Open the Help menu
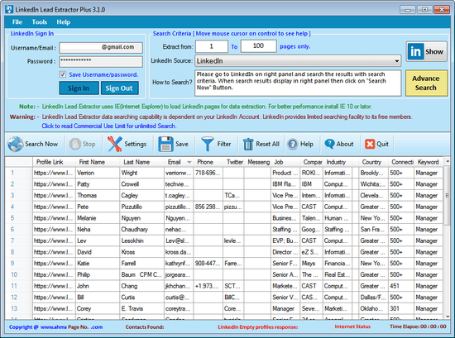The height and width of the screenshot is (338, 455). coord(63,22)
